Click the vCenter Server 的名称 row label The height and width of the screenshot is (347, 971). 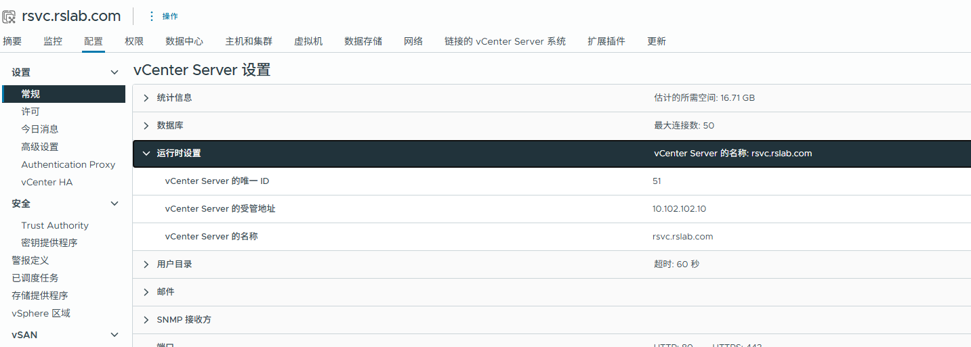(211, 237)
